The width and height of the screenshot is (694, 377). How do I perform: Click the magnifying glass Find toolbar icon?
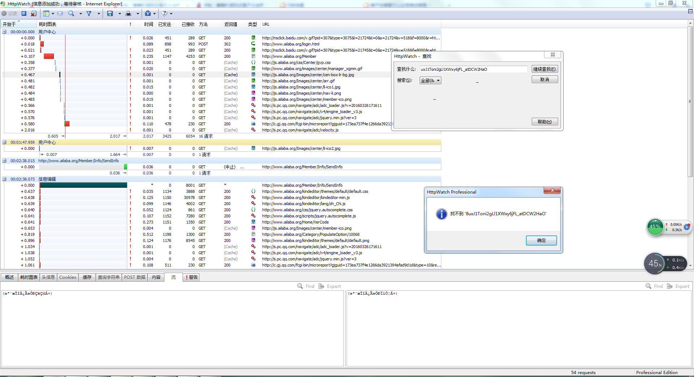point(71,13)
